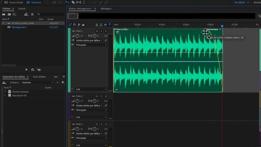Click the trash icon in Fichiers panel
This screenshot has width=261, height=147.
click(x=32, y=15)
